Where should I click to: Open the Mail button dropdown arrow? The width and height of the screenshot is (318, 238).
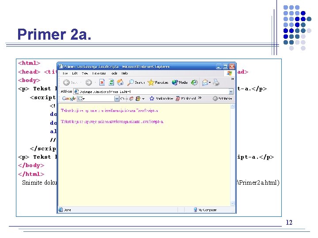[210, 82]
